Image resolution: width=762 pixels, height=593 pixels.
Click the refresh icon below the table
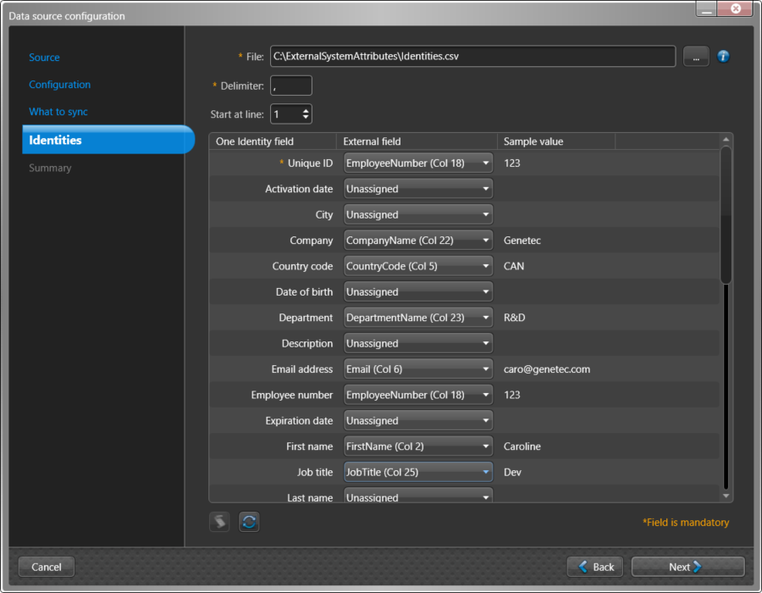(x=249, y=522)
